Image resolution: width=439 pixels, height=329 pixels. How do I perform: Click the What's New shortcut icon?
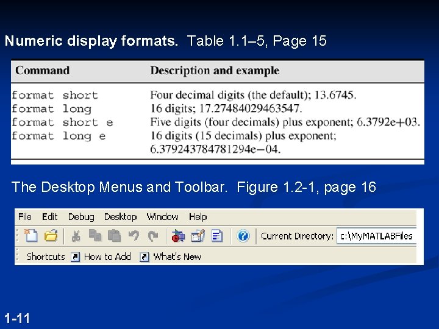(144, 256)
